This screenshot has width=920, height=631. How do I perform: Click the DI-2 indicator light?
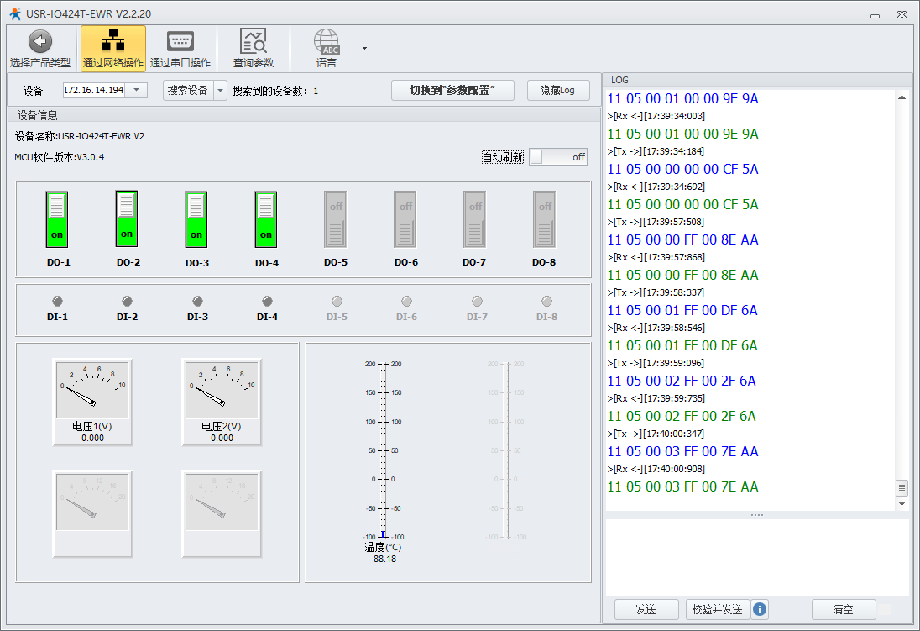(128, 302)
